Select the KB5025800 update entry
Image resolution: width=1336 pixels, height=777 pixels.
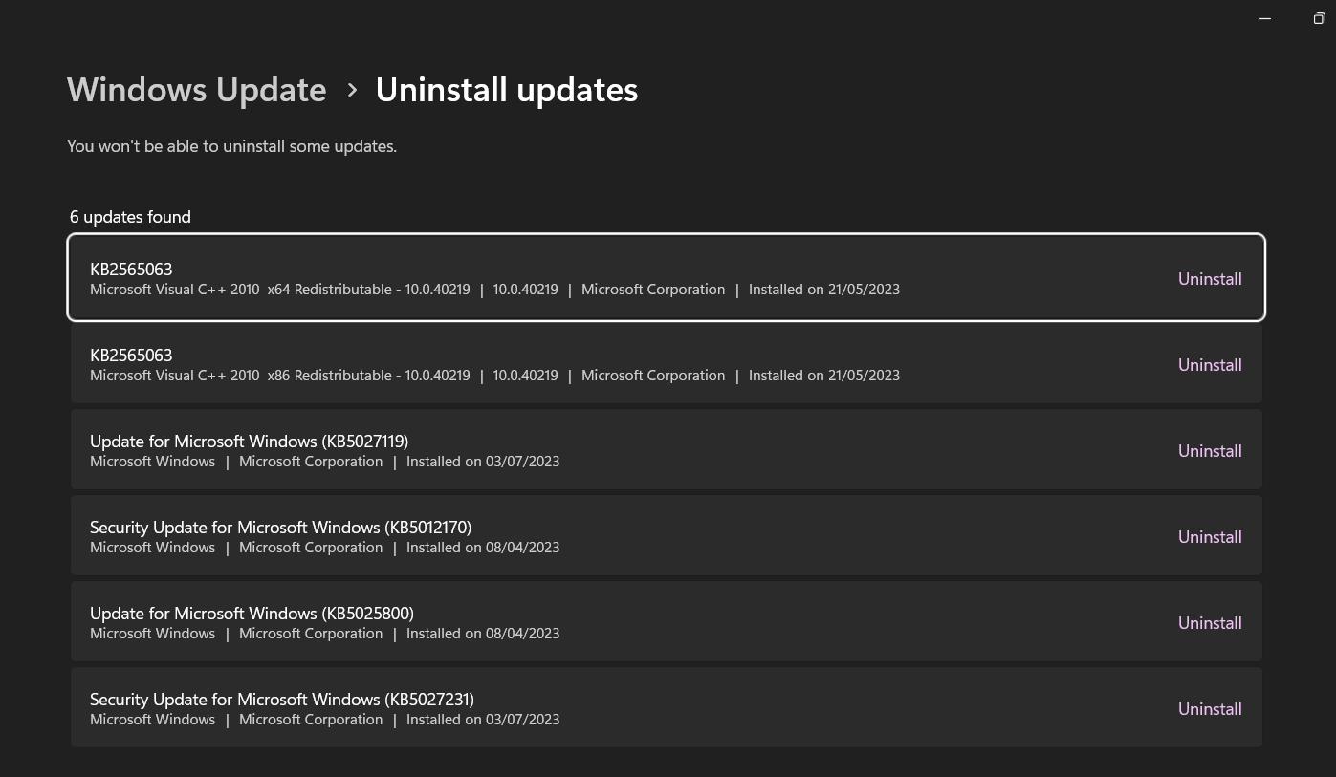coord(574,621)
